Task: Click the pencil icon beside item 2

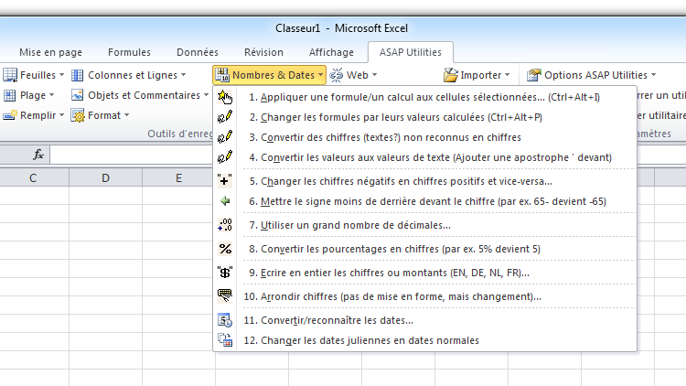Action: click(x=225, y=117)
